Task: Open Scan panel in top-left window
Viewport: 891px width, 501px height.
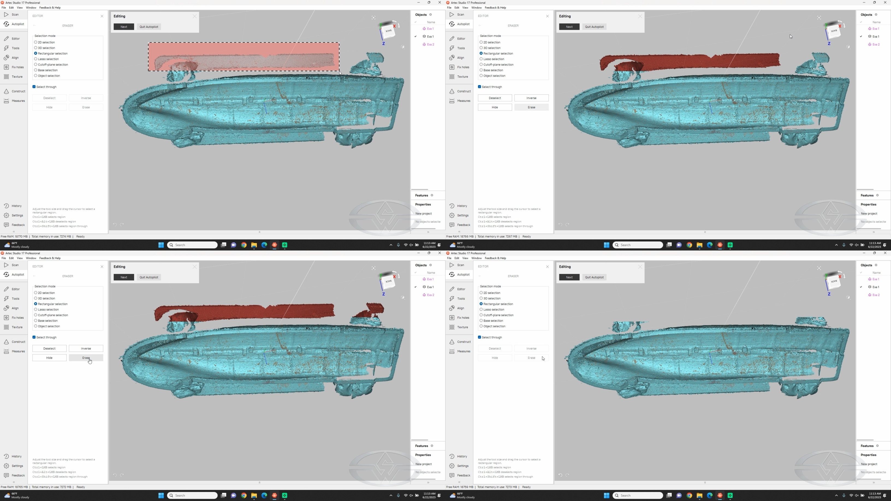Action: pos(11,14)
